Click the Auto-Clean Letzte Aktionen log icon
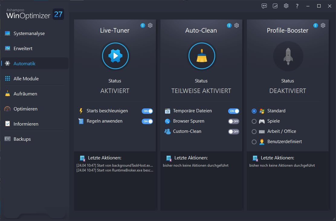Viewport: 336px width, 221px height. click(x=169, y=158)
